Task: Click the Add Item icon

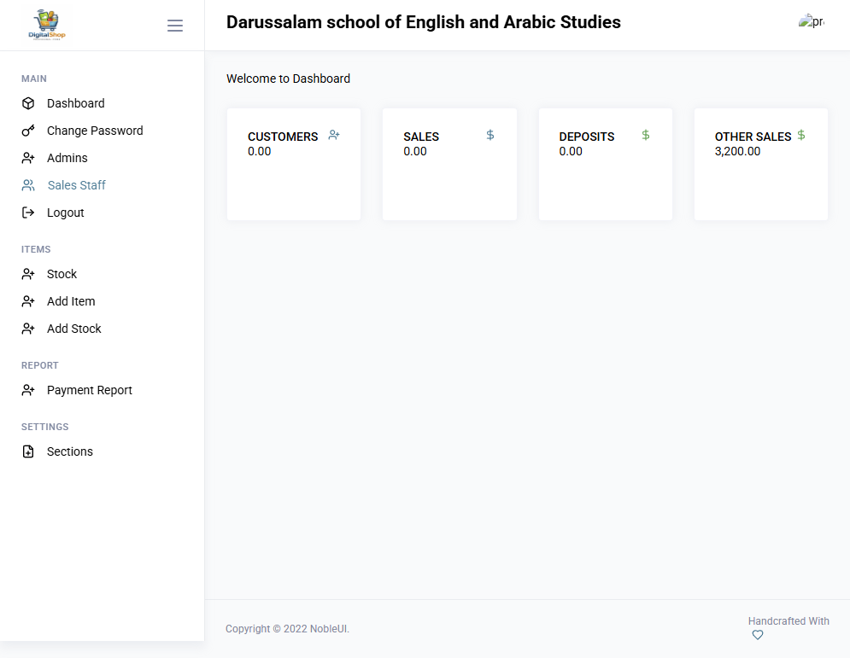Action: (28, 301)
